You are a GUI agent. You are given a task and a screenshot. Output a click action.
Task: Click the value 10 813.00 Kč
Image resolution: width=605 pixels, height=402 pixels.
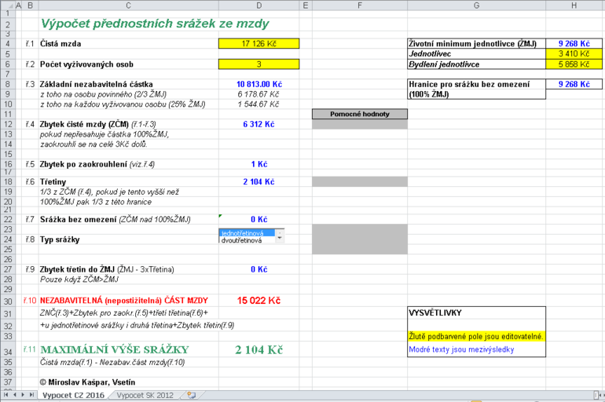click(259, 84)
